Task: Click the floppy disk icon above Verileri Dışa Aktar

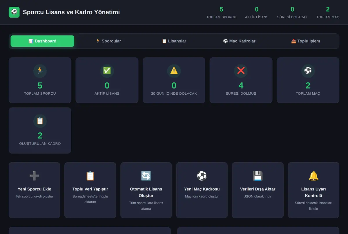Action: pyautogui.click(x=258, y=176)
